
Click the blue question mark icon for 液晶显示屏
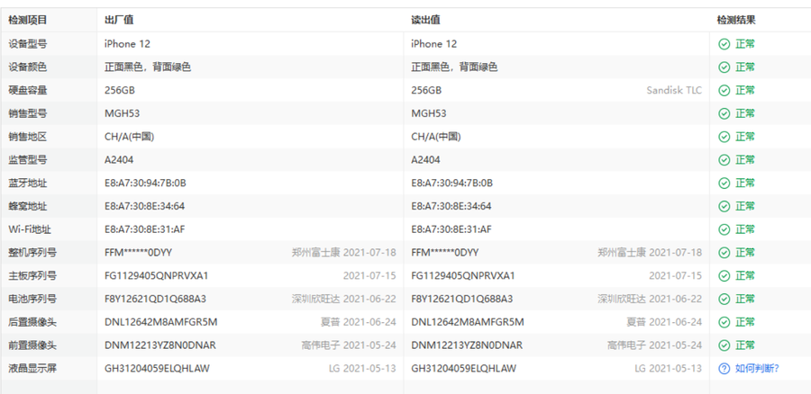point(724,368)
